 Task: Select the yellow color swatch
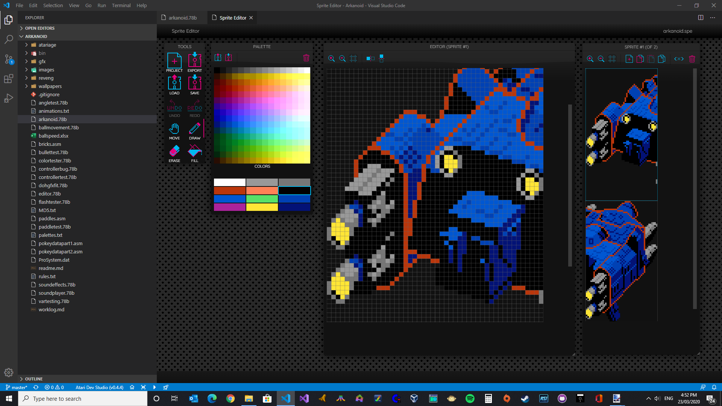[262, 207]
